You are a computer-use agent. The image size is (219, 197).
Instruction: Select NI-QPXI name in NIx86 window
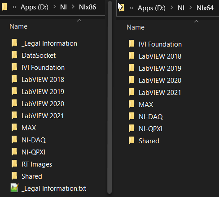pos(33,152)
